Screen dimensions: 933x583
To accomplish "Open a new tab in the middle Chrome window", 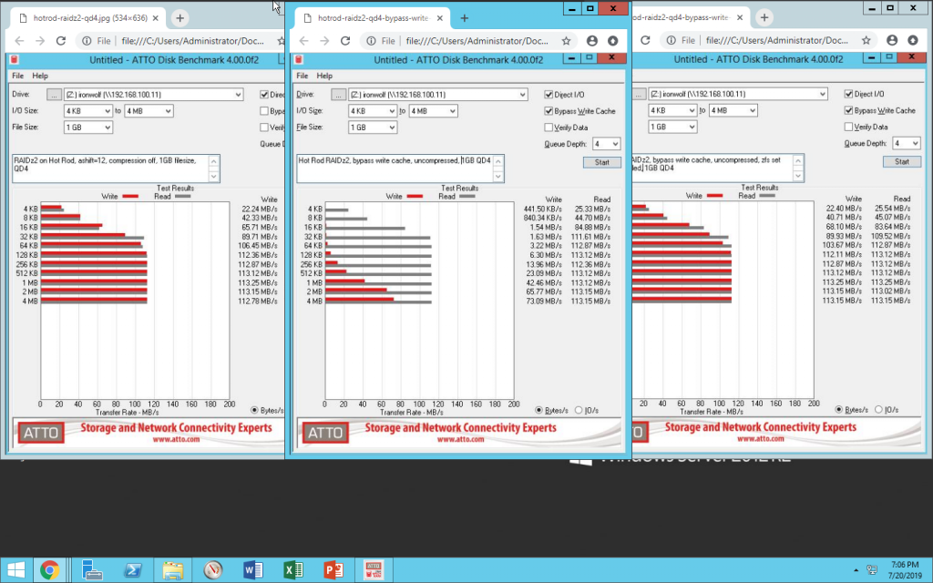I will [x=464, y=18].
